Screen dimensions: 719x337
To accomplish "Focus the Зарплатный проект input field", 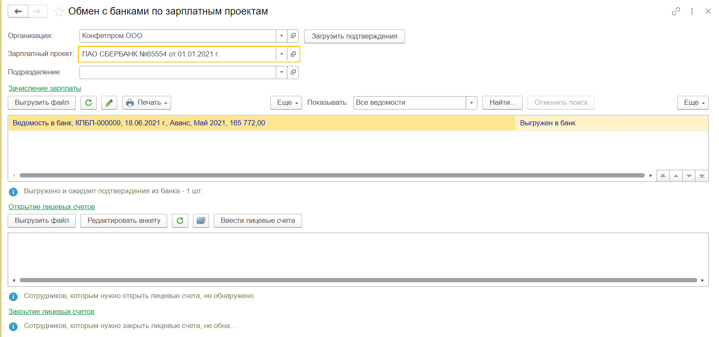I will tap(178, 54).
